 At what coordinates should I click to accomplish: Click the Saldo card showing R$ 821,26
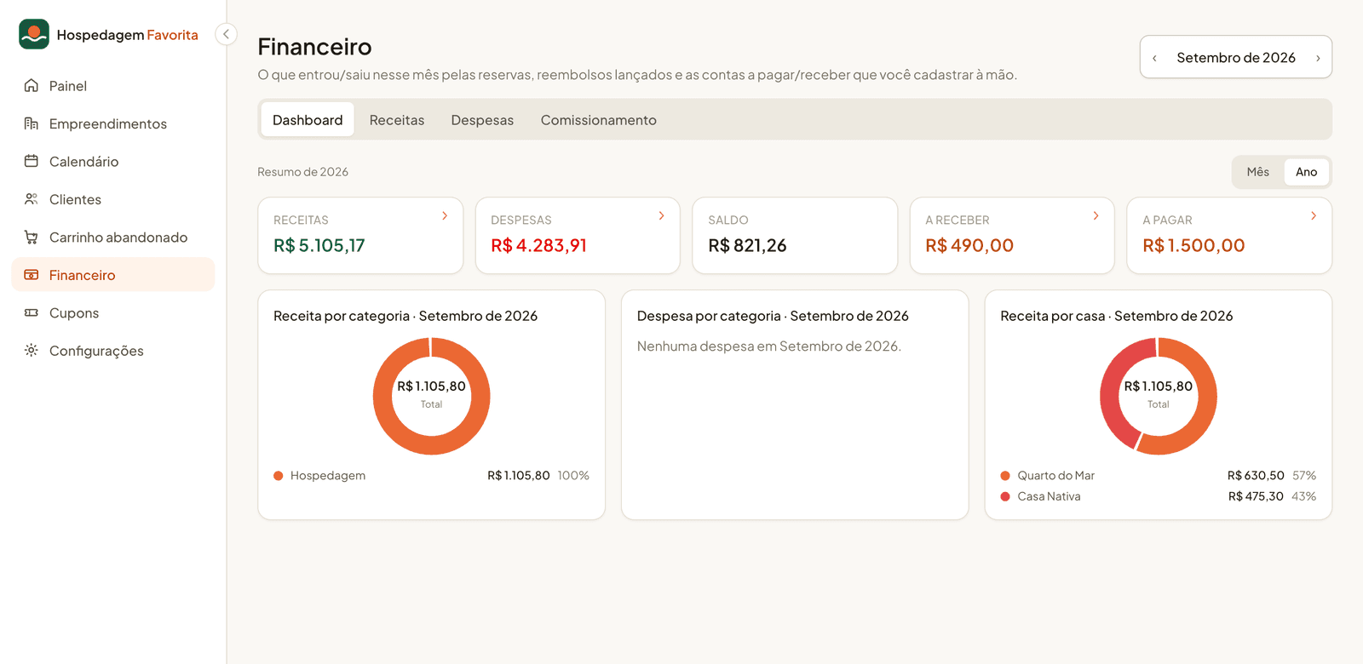[x=795, y=236]
